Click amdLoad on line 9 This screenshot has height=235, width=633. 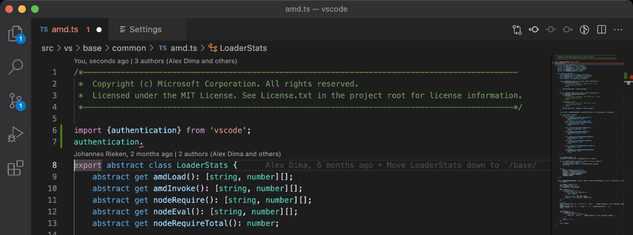(169, 177)
